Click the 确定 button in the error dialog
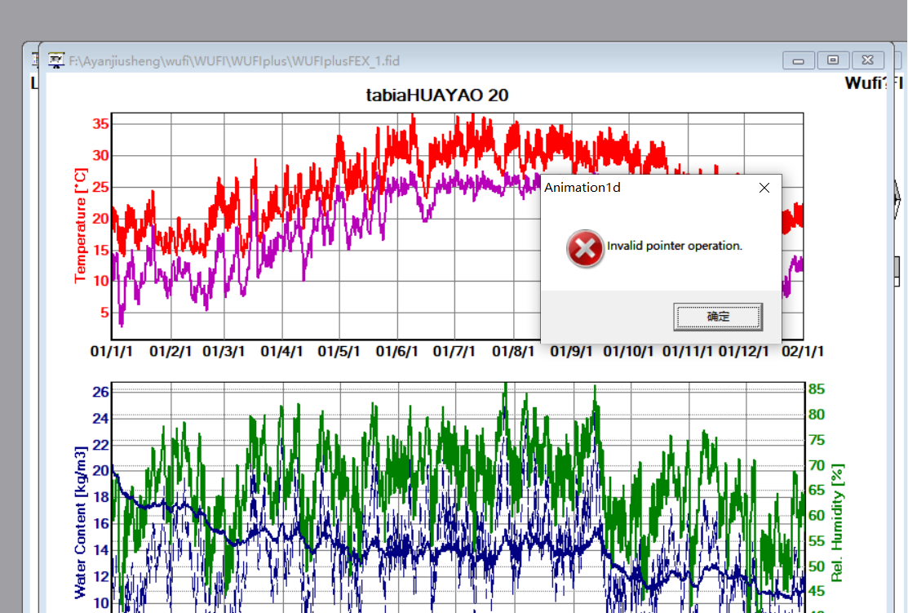 pyautogui.click(x=717, y=317)
